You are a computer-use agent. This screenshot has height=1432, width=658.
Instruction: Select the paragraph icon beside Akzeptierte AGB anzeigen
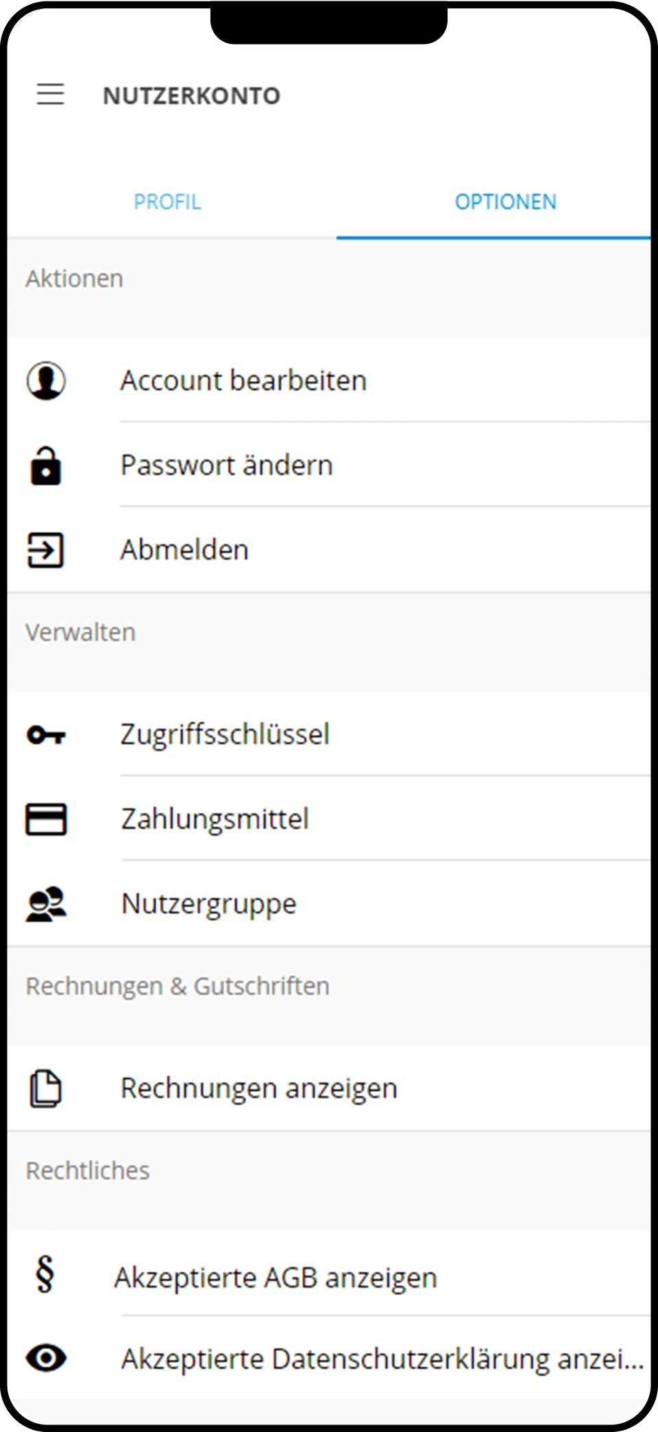(x=44, y=1278)
